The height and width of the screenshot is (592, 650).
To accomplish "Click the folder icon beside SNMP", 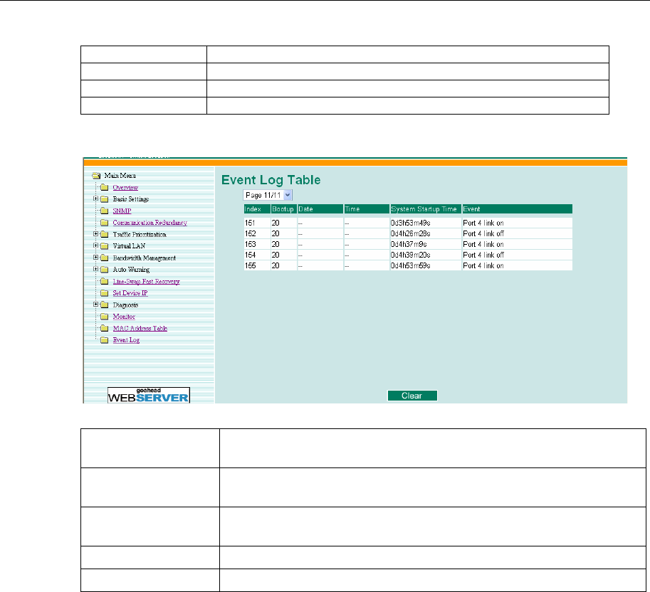I will point(105,211).
